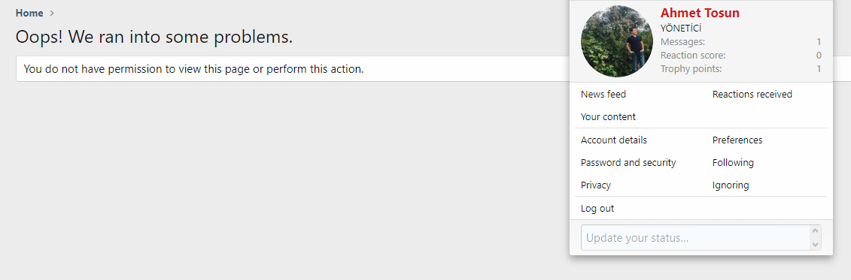Open the Ahmet Tosun username link
Viewport: 851px width, 280px height.
[700, 13]
